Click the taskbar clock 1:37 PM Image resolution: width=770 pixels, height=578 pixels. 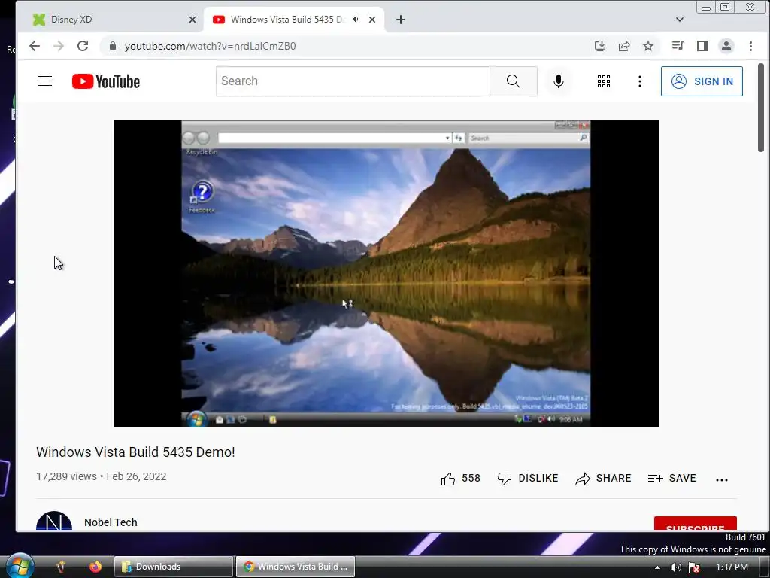point(732,567)
